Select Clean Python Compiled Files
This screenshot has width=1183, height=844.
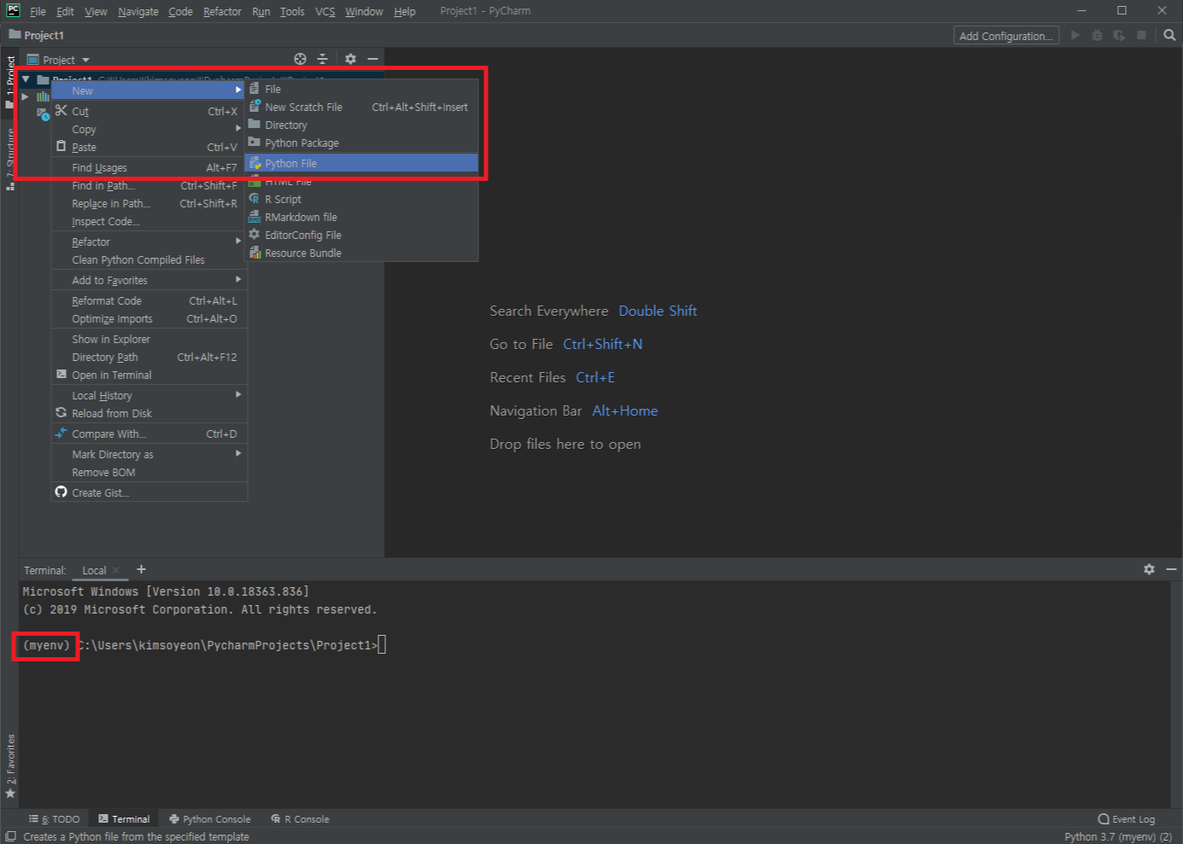click(149, 259)
